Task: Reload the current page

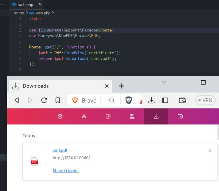Action: coord(44,100)
